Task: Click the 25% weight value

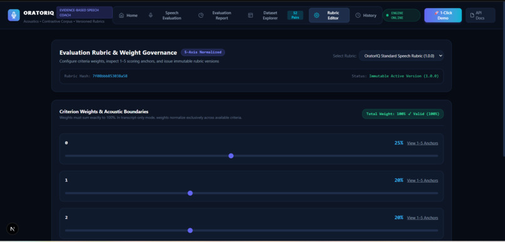Action: [x=398, y=143]
